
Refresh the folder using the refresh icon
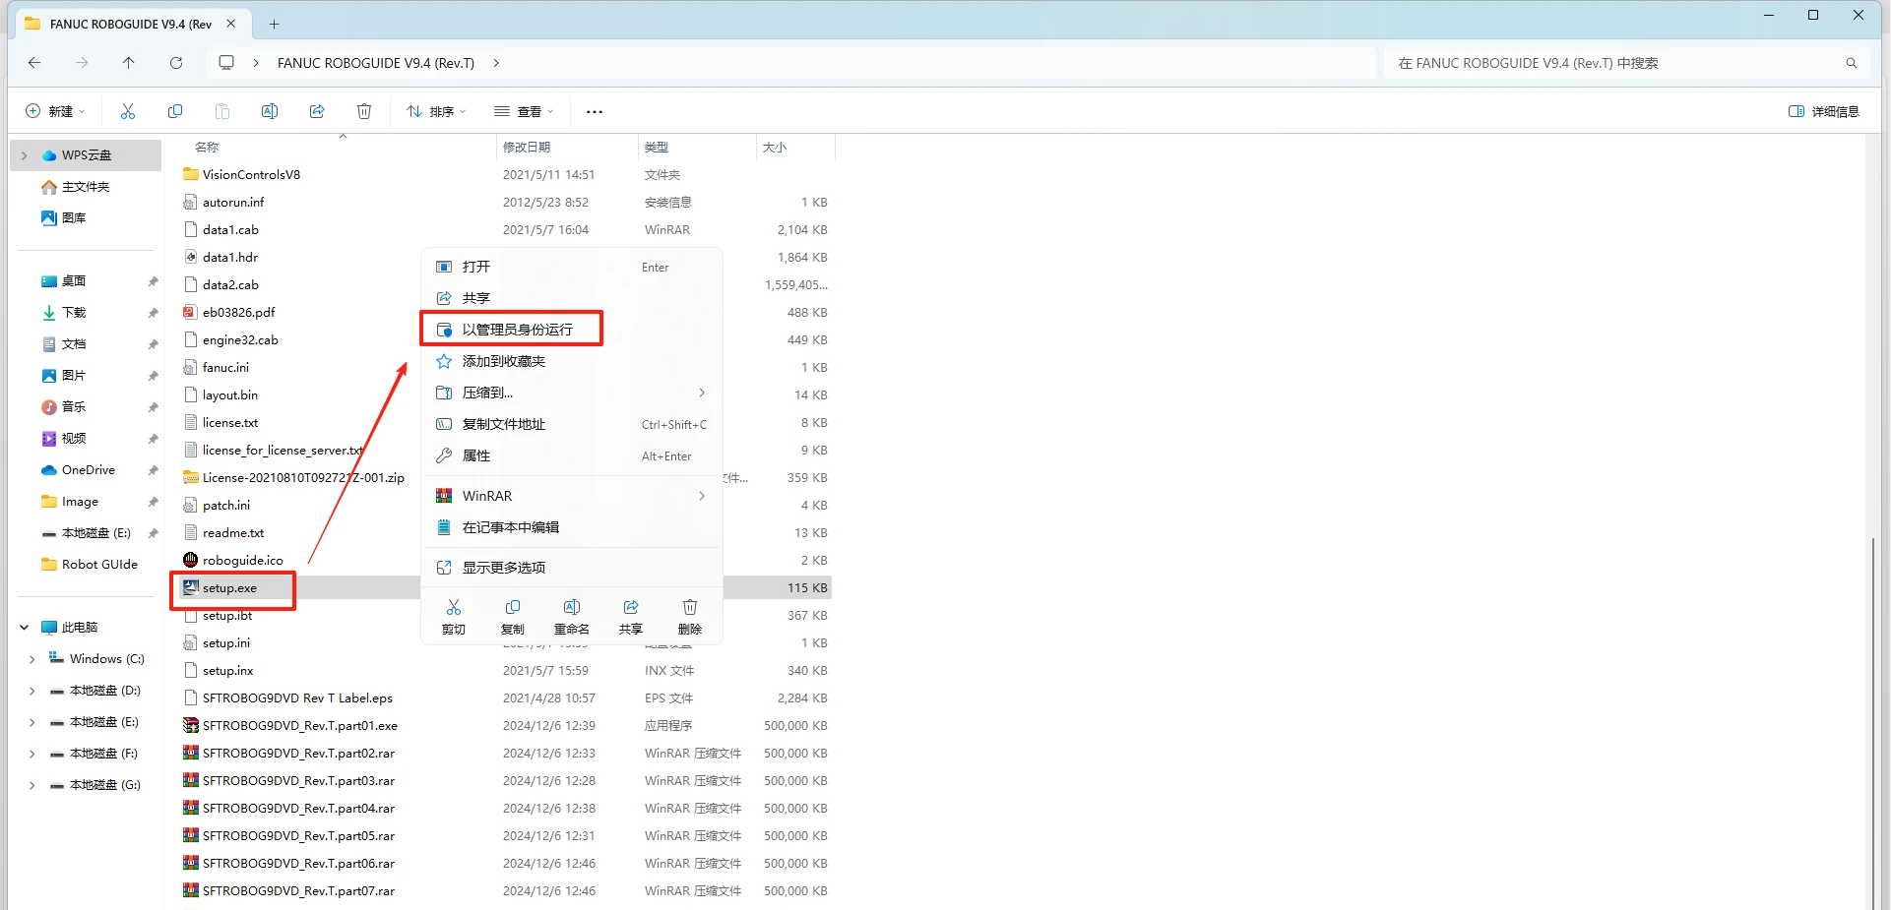click(176, 62)
